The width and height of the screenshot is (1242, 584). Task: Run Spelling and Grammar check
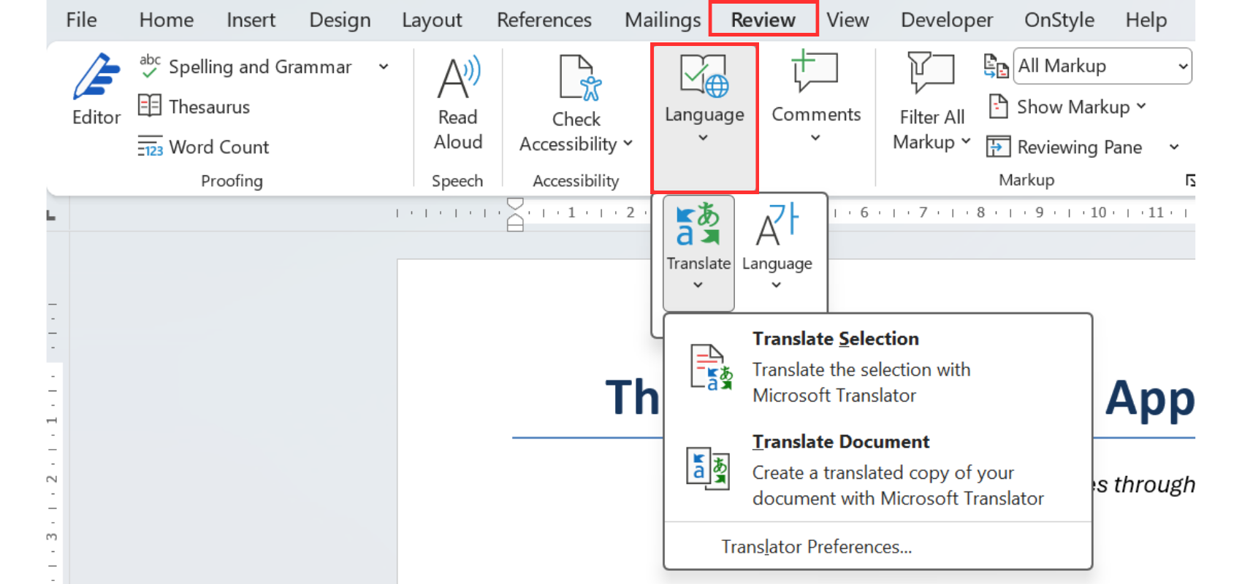245,66
